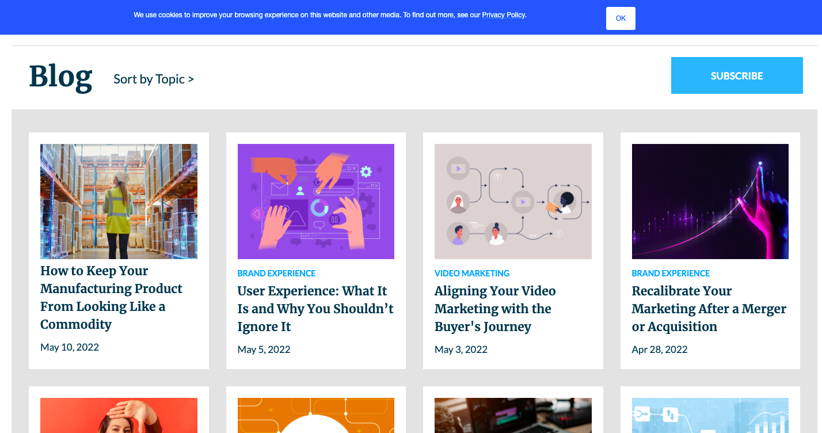The height and width of the screenshot is (433, 822).
Task: Open 'User Experience: What It Is' article
Action: coord(316,309)
